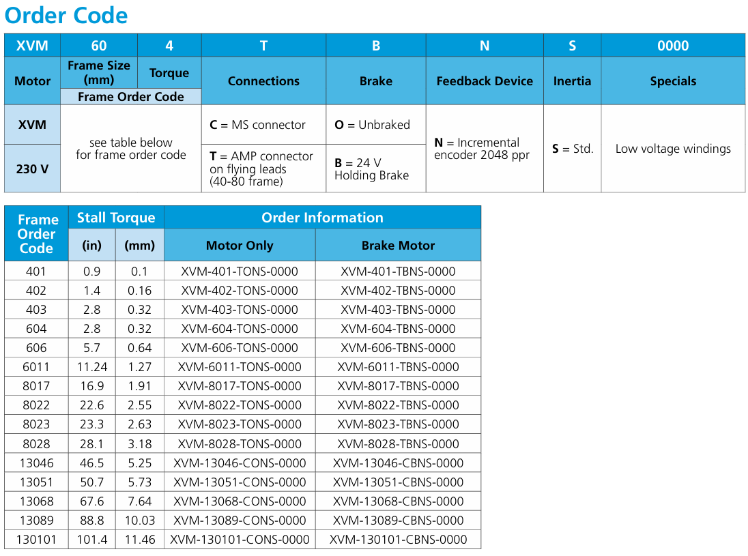
Task: Click the Feedback Device header cell
Action: [x=485, y=81]
